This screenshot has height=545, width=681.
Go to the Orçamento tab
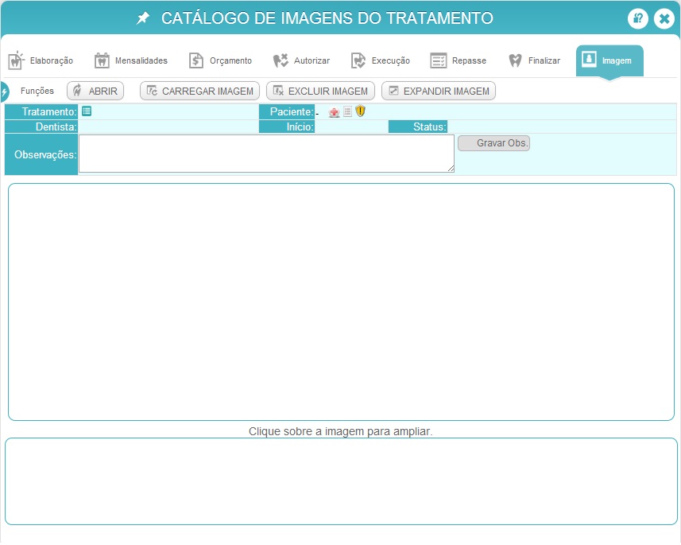click(x=220, y=60)
